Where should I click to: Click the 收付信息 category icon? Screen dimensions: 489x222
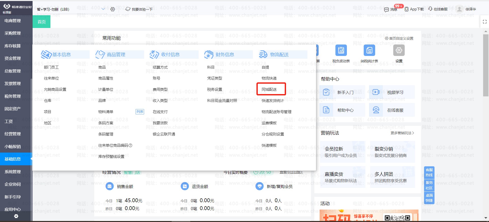[x=154, y=54]
